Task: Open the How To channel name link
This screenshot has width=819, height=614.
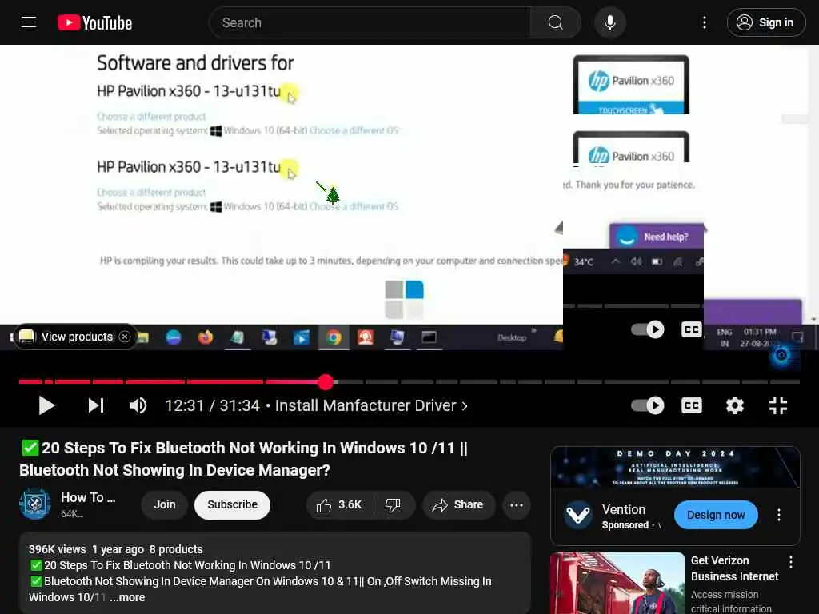Action: tap(88, 498)
